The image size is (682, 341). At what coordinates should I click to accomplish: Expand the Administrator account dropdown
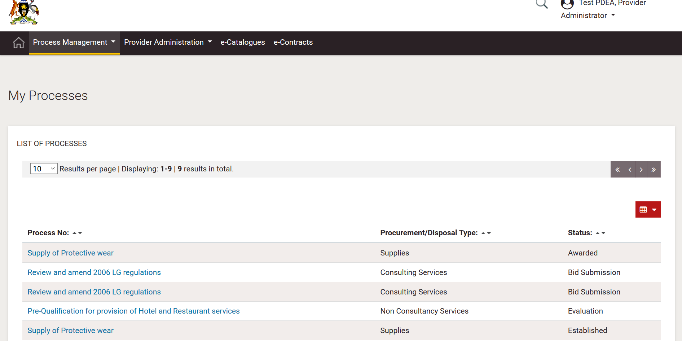(x=588, y=16)
